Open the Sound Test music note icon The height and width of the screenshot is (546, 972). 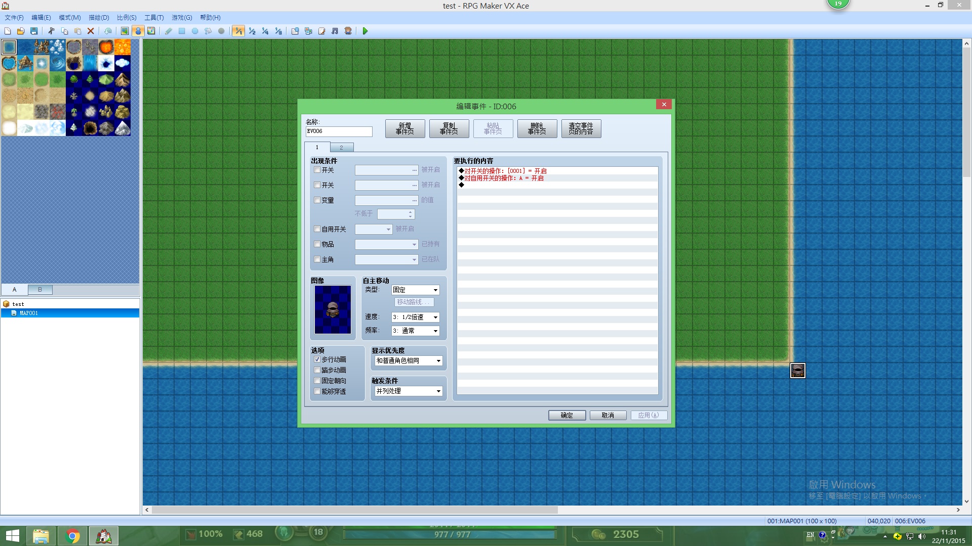(x=335, y=31)
